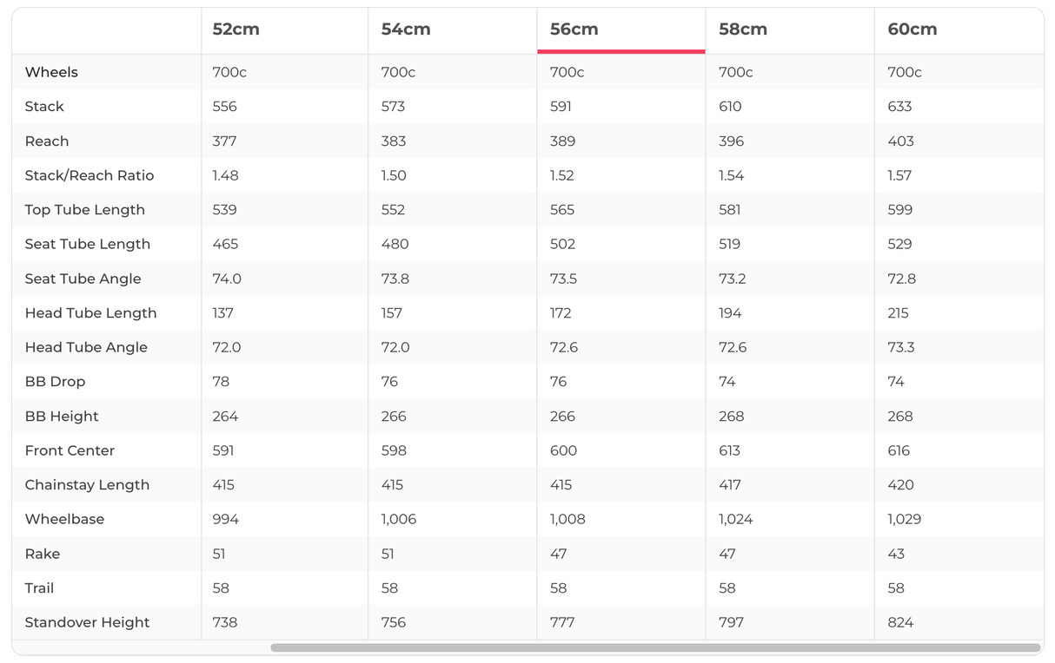
Task: Select the 480 seat tube length cell
Action: point(395,244)
